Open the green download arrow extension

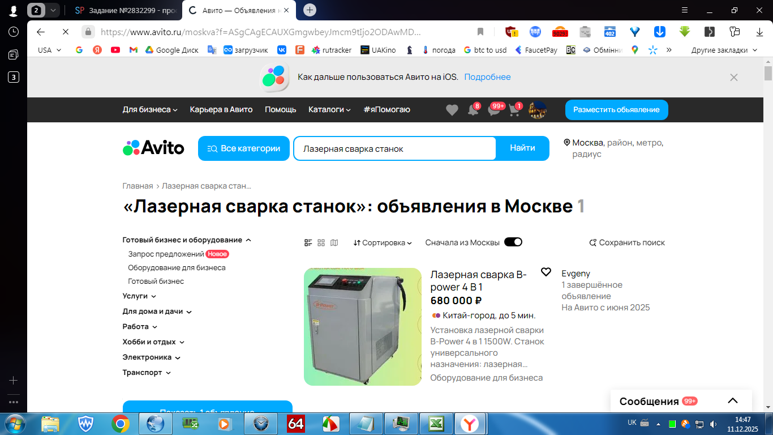685,32
